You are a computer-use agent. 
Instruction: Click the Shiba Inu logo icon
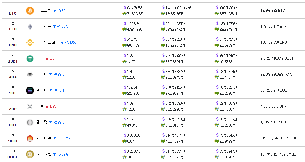30,138
